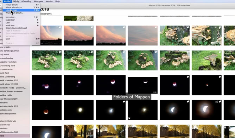Choose Nieuw slim album… menu entry
Screen dimensions: 235x138
point(21,7)
